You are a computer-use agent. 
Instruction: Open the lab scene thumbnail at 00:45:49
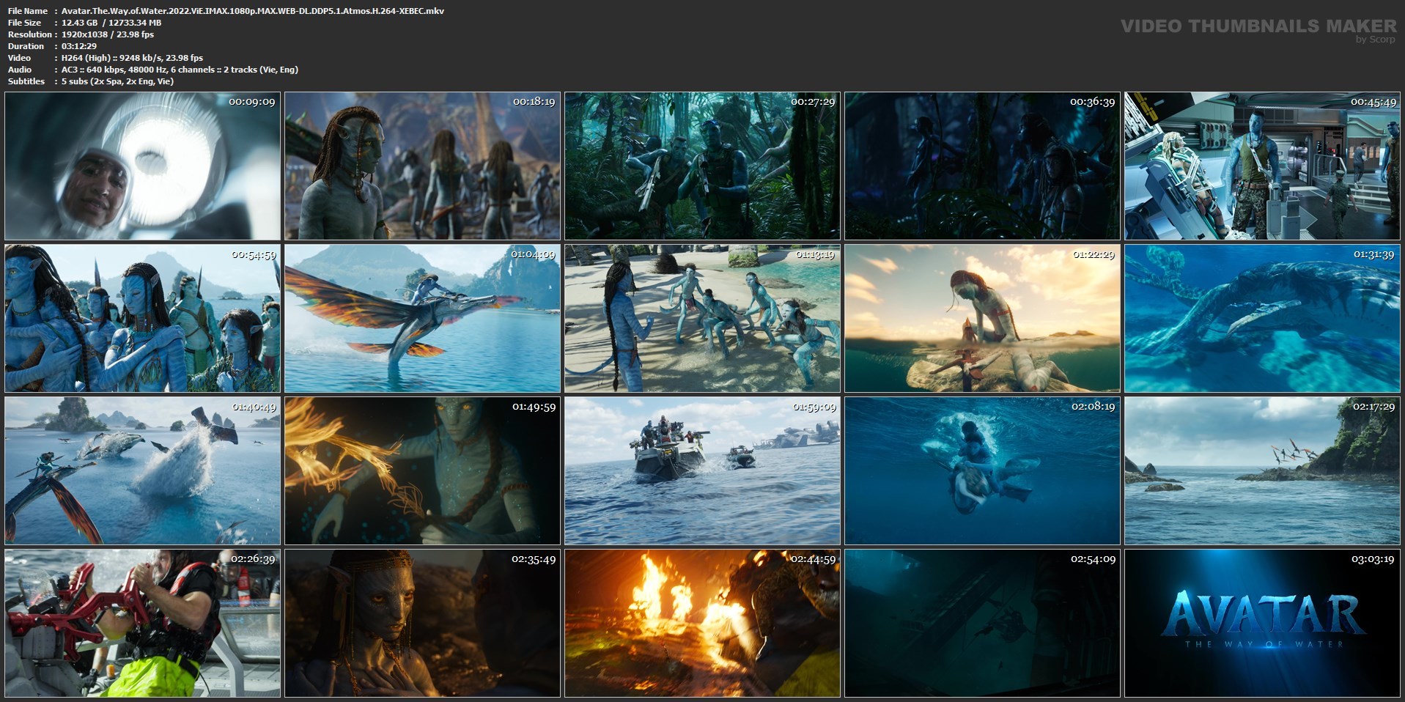pyautogui.click(x=1262, y=166)
